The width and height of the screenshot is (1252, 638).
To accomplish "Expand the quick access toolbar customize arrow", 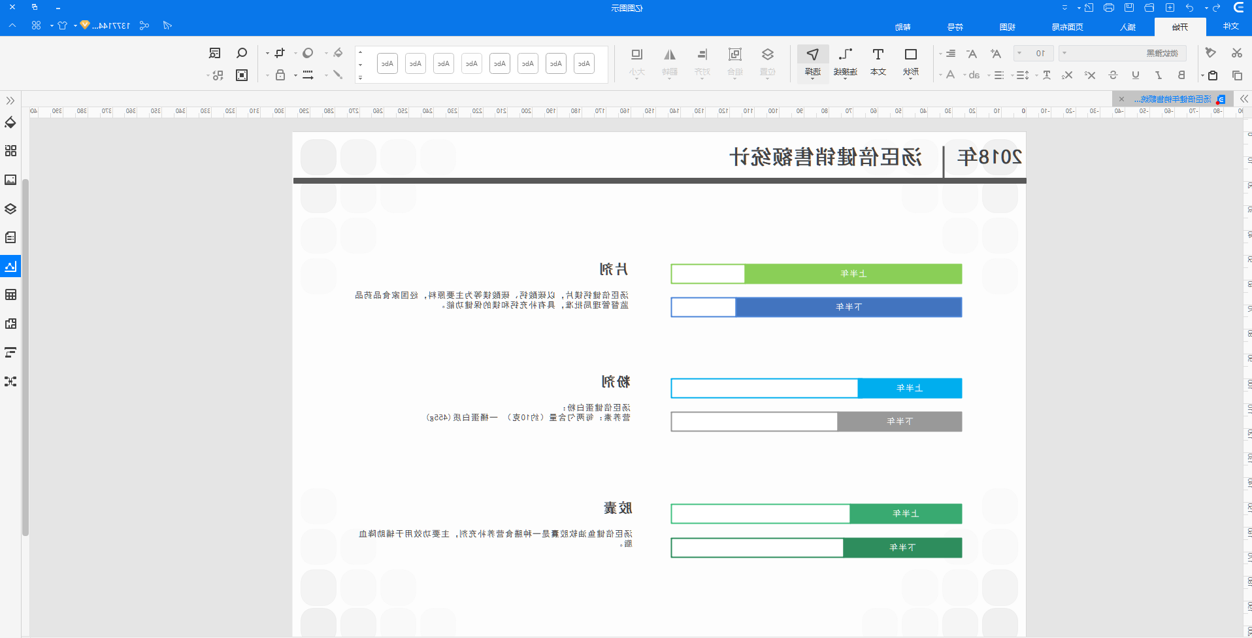I will 1065,8.
